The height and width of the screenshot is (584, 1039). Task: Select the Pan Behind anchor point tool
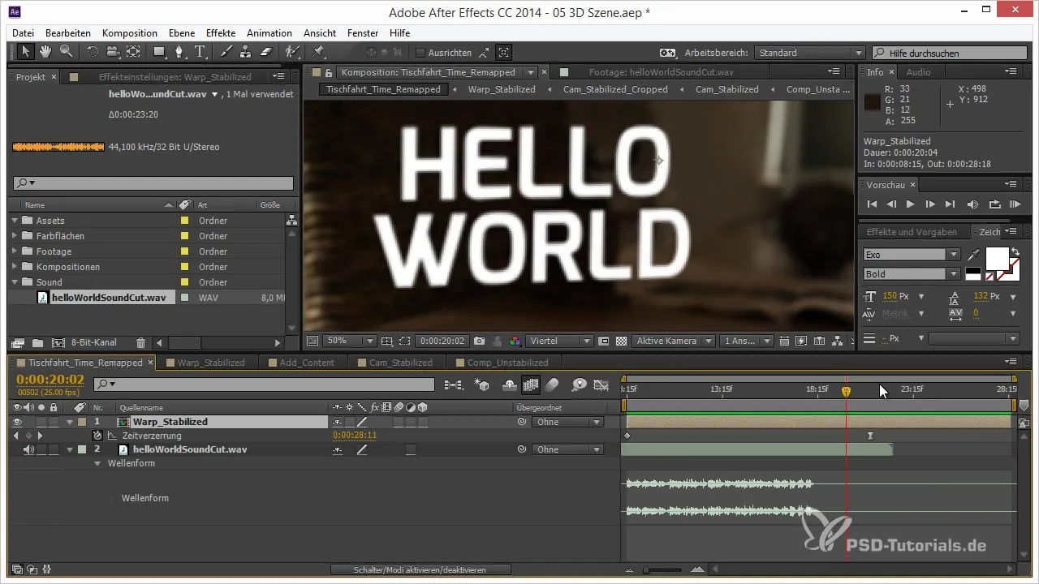click(x=132, y=52)
